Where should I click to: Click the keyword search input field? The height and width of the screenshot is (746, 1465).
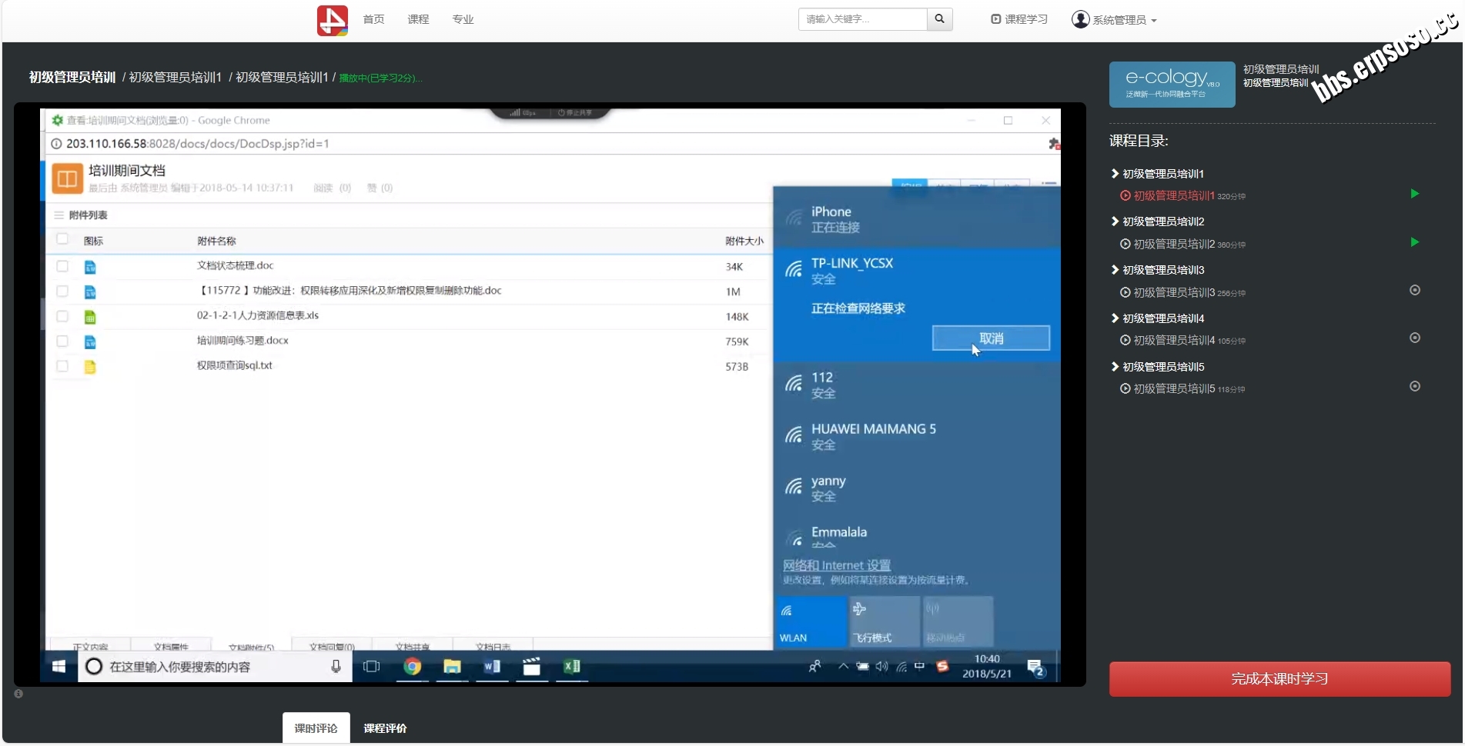click(862, 19)
